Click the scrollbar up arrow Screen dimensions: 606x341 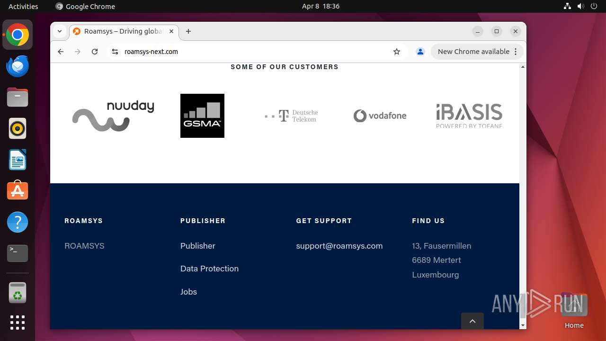tap(523, 67)
